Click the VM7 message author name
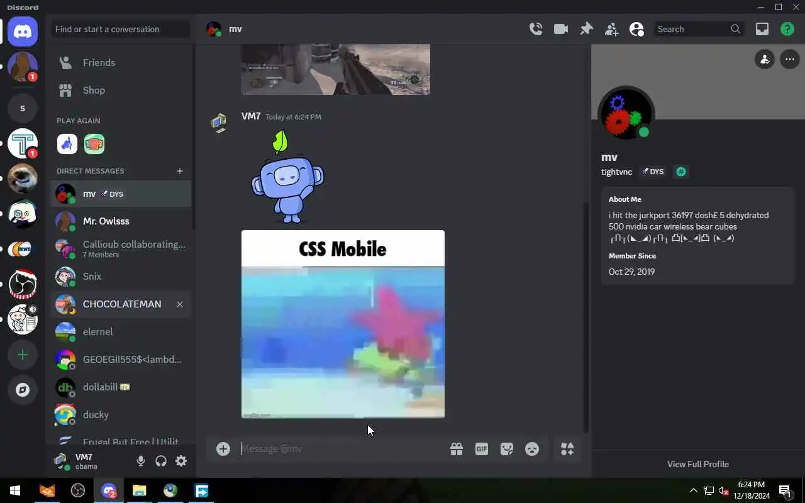 251,116
